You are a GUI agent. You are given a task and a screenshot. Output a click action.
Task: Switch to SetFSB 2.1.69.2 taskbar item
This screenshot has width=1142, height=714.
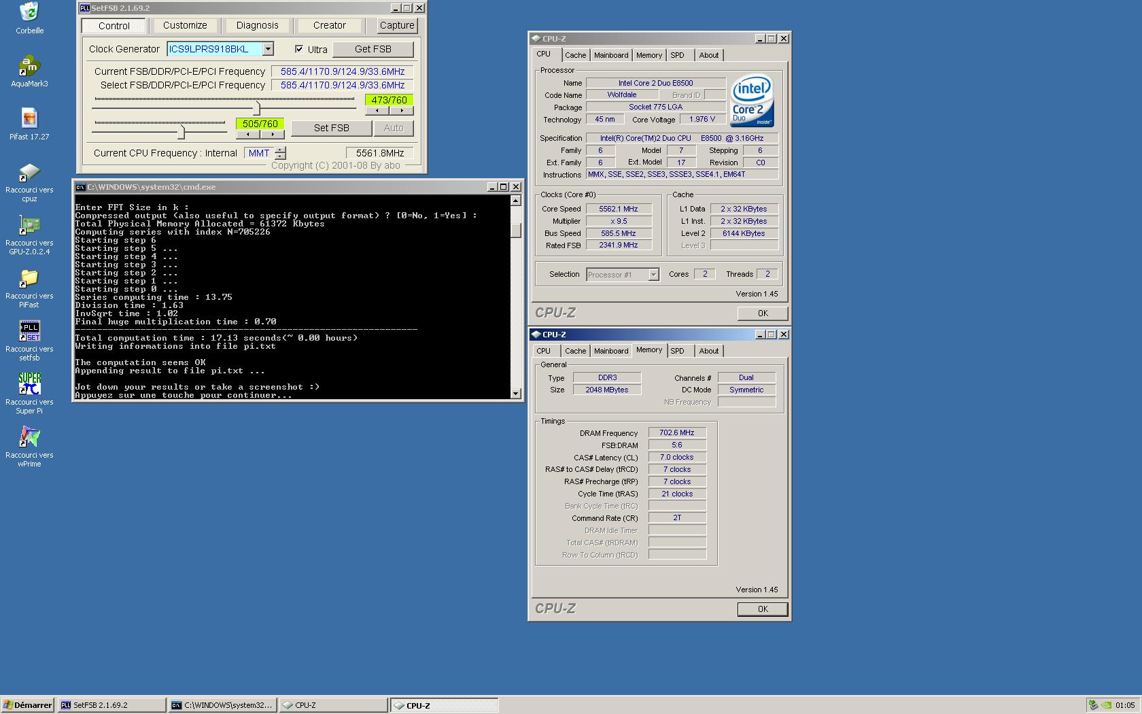pyautogui.click(x=111, y=705)
